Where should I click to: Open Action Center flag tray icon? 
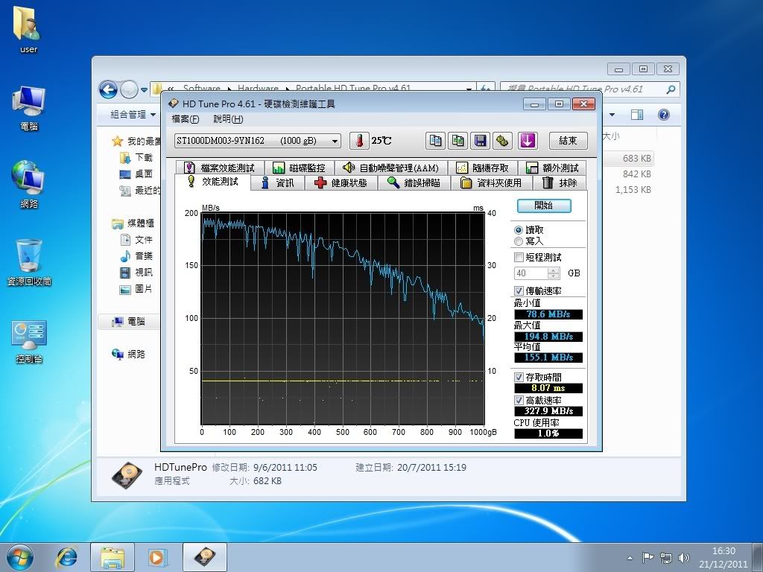tap(648, 558)
